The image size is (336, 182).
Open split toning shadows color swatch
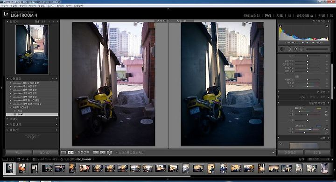coord(319,126)
